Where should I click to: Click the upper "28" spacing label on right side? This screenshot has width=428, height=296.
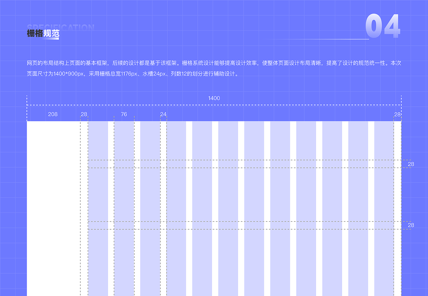pos(411,164)
